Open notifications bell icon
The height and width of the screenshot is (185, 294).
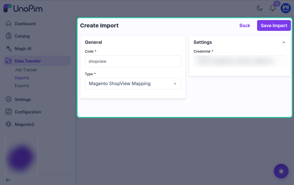pyautogui.click(x=273, y=8)
